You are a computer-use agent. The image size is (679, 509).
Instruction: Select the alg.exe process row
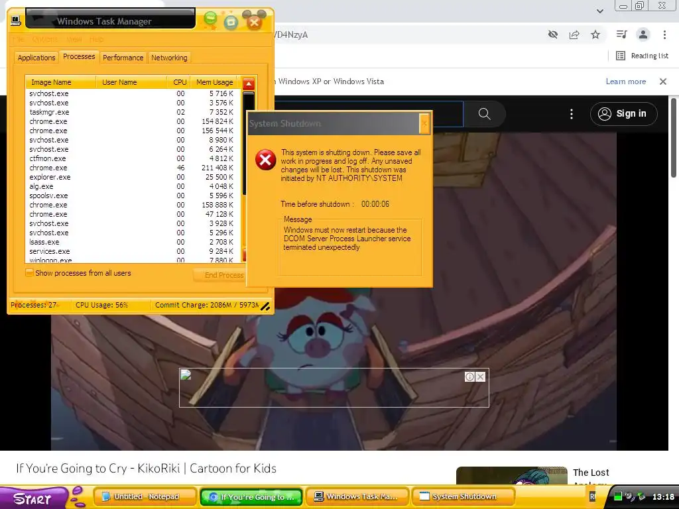click(131, 186)
